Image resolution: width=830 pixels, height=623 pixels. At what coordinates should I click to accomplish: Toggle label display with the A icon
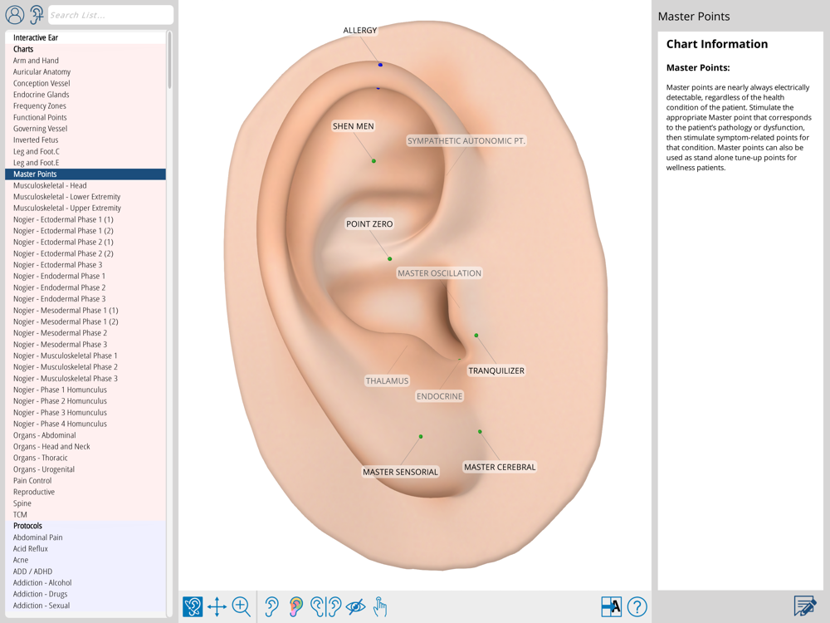pyautogui.click(x=611, y=606)
